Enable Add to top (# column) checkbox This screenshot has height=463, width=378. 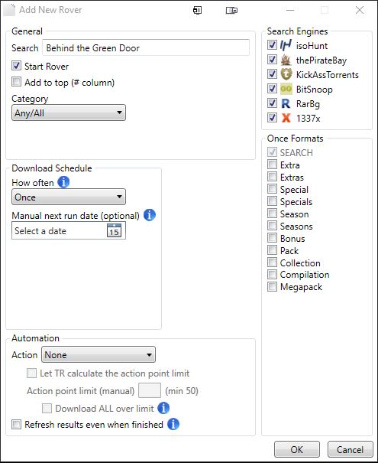click(17, 82)
